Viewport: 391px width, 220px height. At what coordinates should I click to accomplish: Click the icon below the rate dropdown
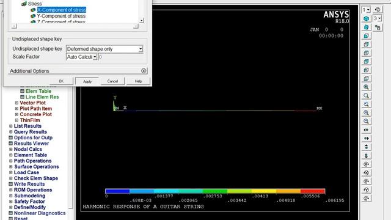coord(378,27)
